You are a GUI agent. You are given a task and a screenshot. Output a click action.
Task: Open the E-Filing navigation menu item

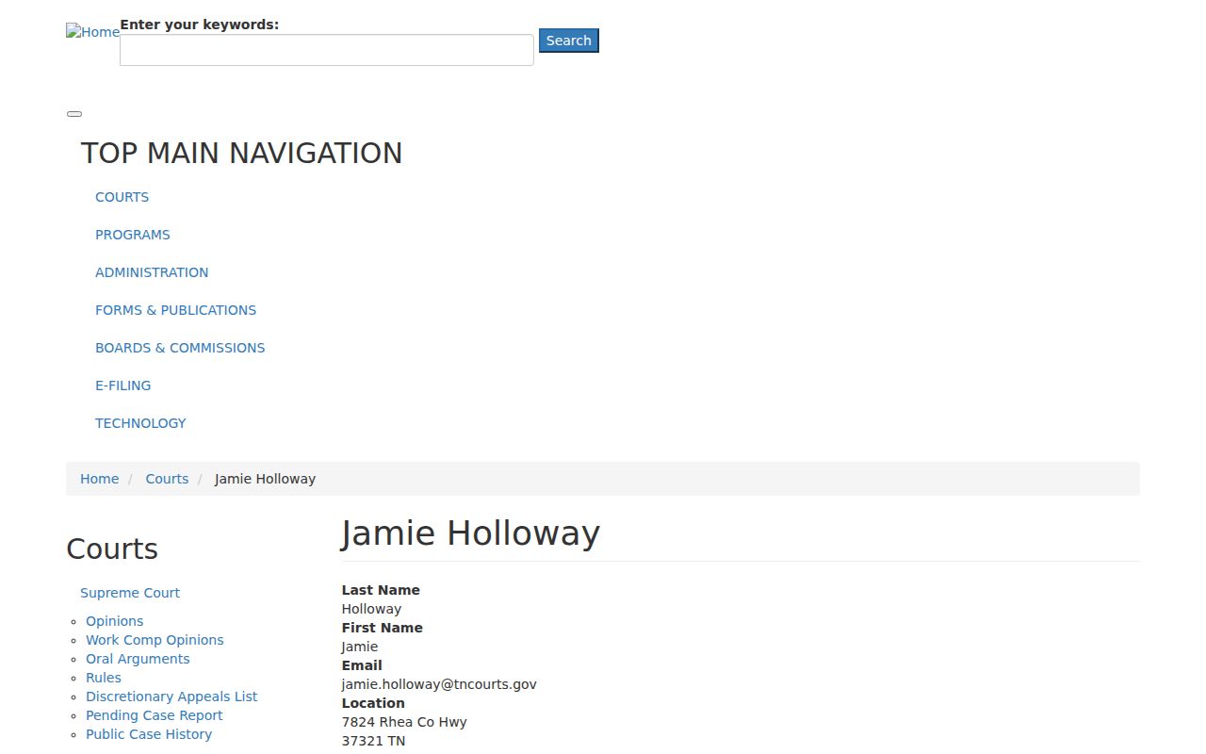[122, 385]
